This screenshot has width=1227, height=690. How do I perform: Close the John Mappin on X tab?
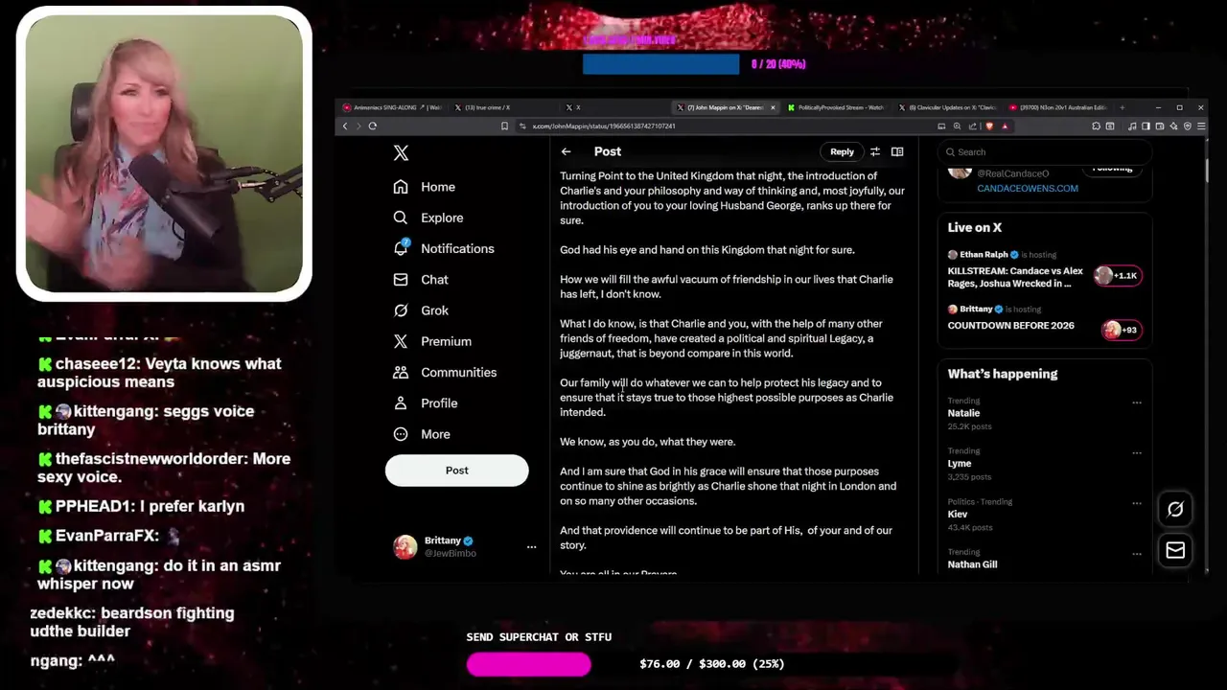773,107
